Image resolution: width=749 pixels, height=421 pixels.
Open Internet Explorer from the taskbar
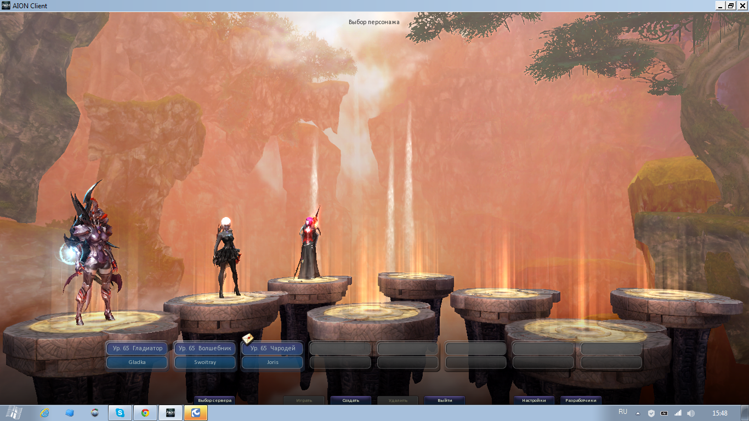[45, 413]
